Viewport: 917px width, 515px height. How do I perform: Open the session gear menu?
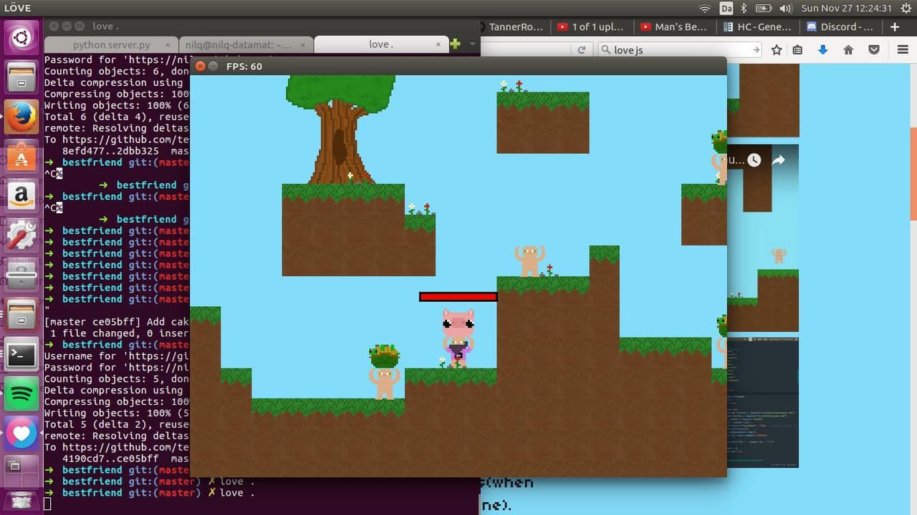click(x=905, y=8)
